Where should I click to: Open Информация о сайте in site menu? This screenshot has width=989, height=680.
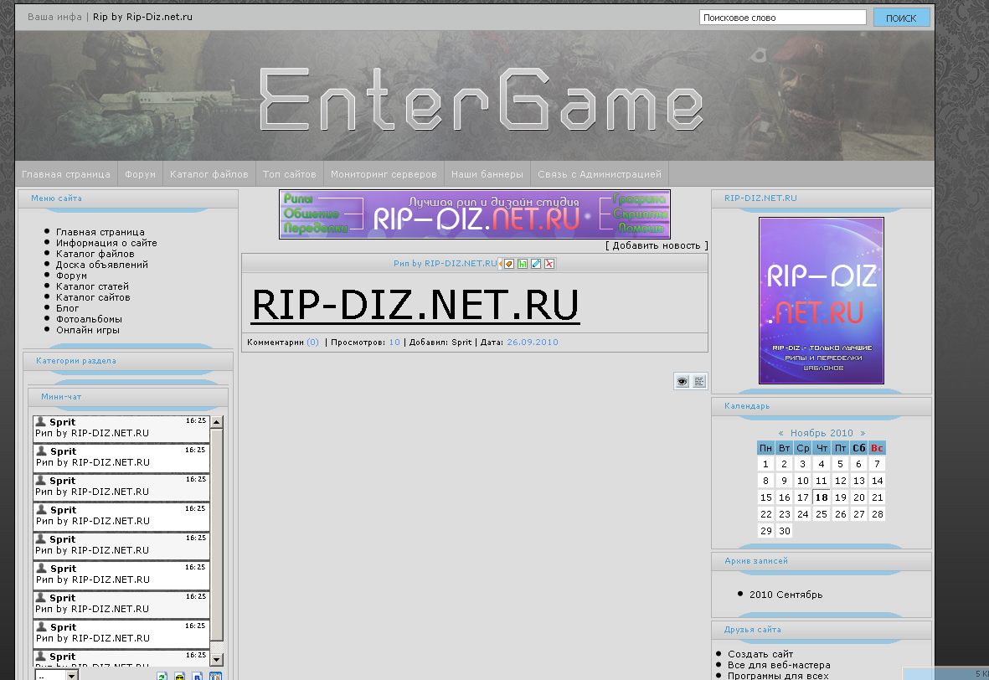point(106,243)
